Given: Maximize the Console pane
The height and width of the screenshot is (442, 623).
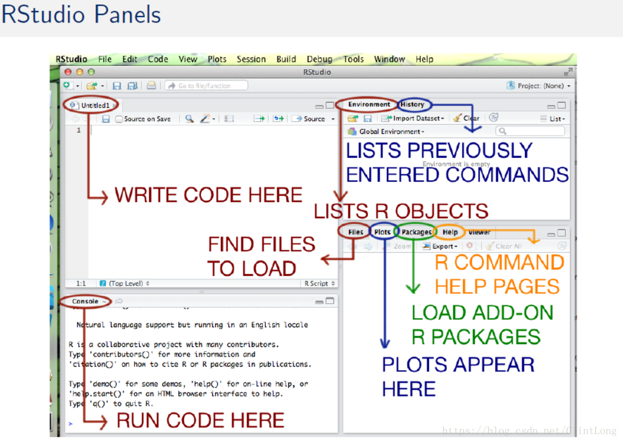Looking at the screenshot, I should point(330,301).
